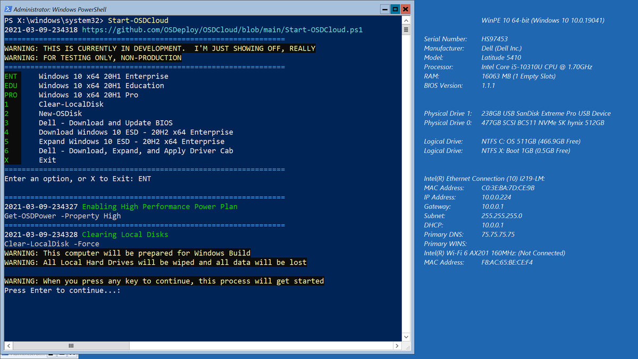
Task: Click Subnet value '255.255.255.0'
Action: (502, 216)
